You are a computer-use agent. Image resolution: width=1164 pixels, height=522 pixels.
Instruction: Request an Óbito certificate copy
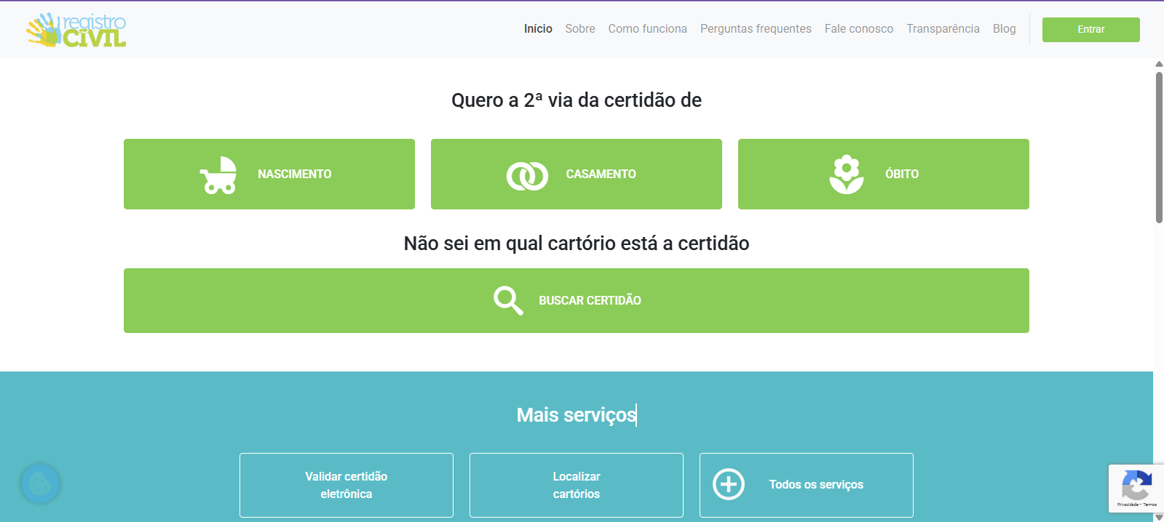884,174
